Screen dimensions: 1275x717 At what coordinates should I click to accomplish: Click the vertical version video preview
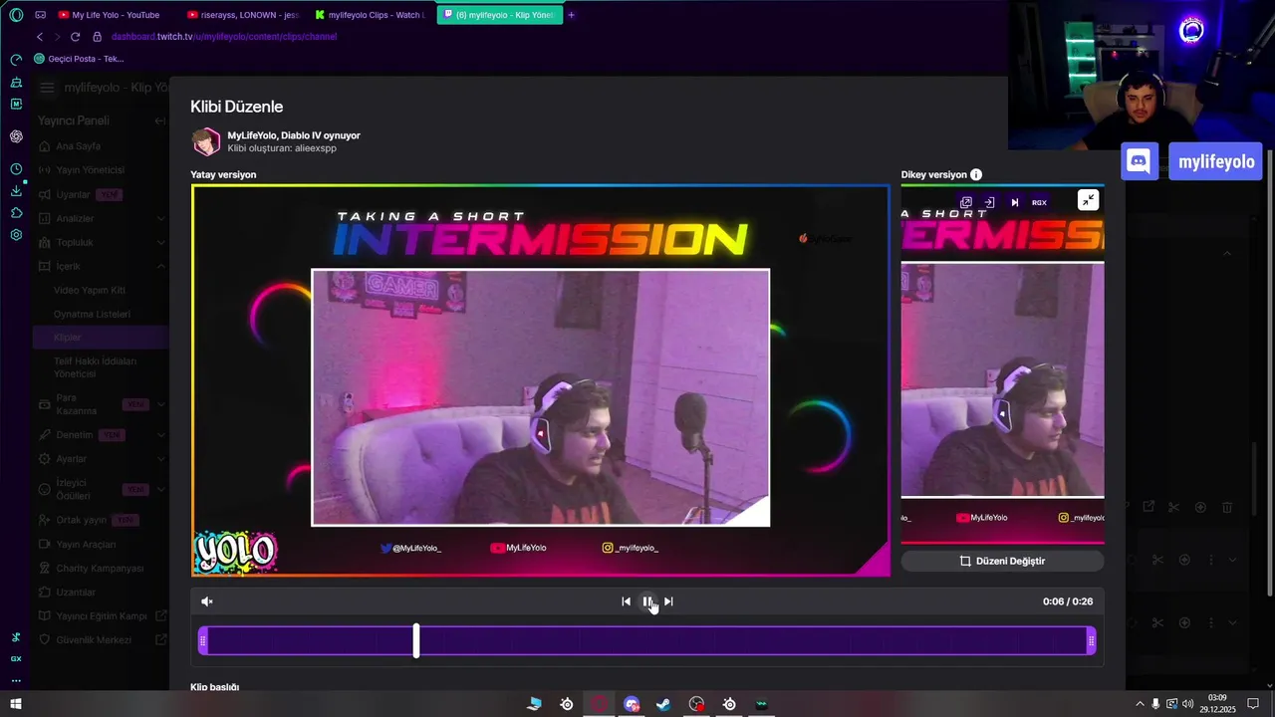click(1002, 364)
